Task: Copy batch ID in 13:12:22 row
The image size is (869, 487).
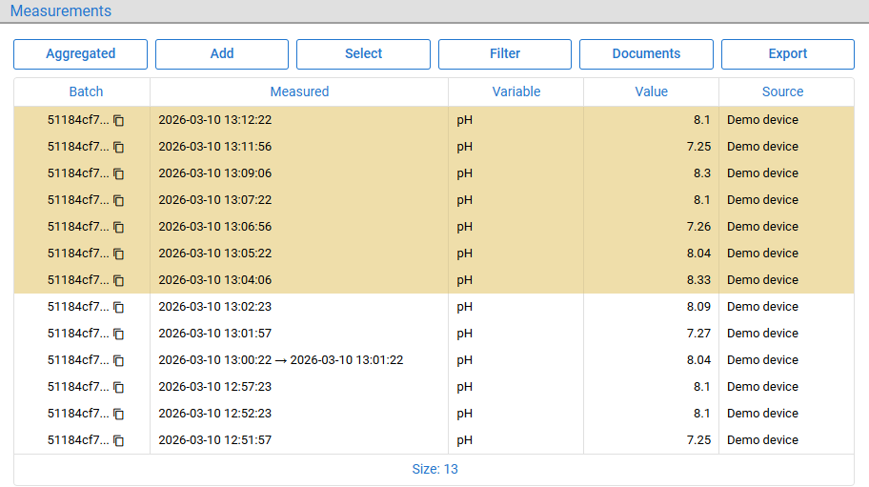Action: 118,120
